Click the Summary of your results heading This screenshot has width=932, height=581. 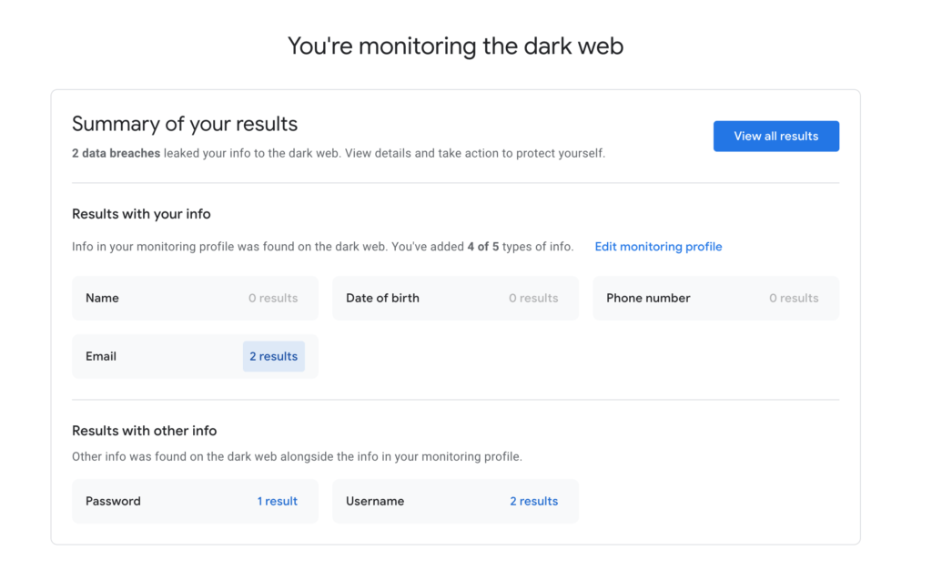pyautogui.click(x=185, y=124)
